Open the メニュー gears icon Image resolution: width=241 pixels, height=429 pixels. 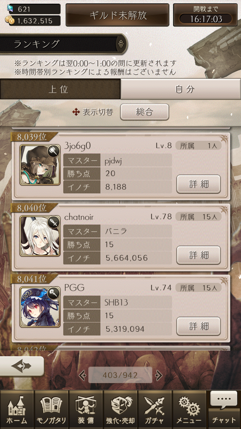pyautogui.click(x=189, y=409)
